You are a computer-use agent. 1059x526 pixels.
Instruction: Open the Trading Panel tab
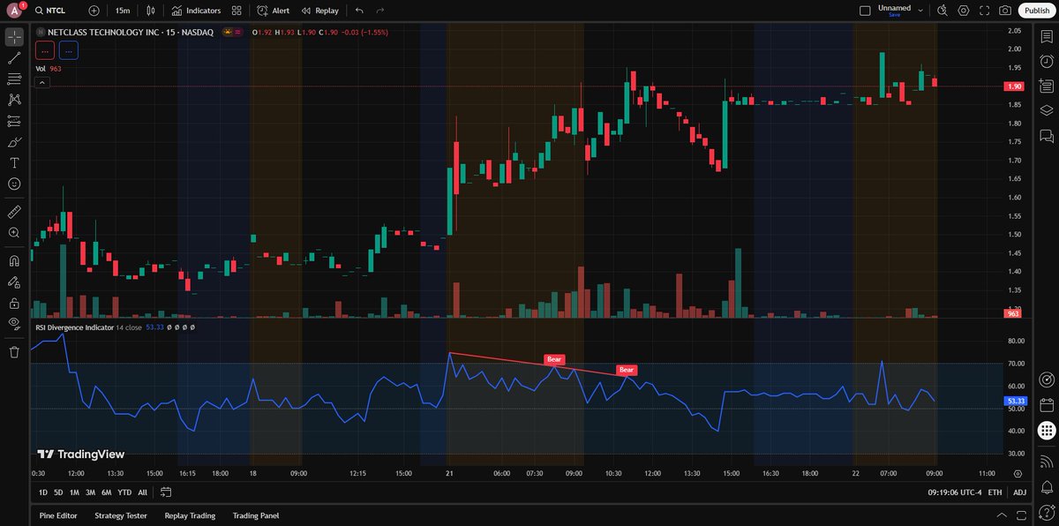(255, 515)
